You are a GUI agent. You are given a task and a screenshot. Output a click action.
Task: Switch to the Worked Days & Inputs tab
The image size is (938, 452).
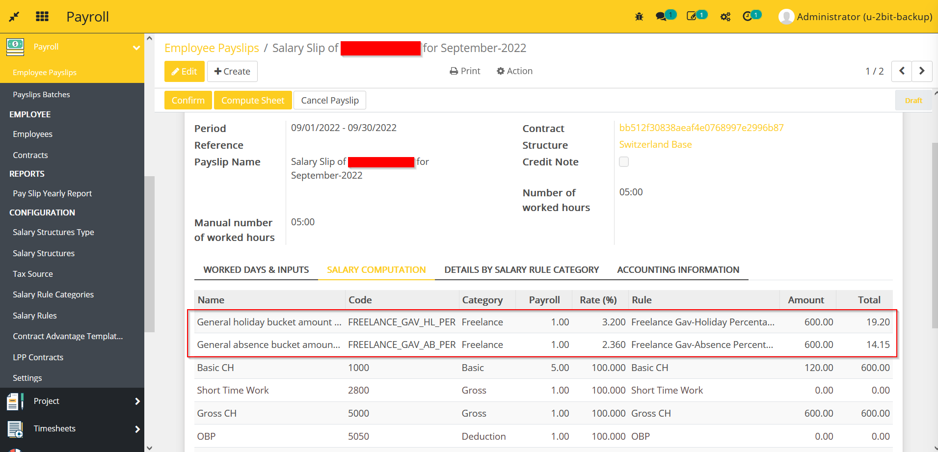[256, 269]
